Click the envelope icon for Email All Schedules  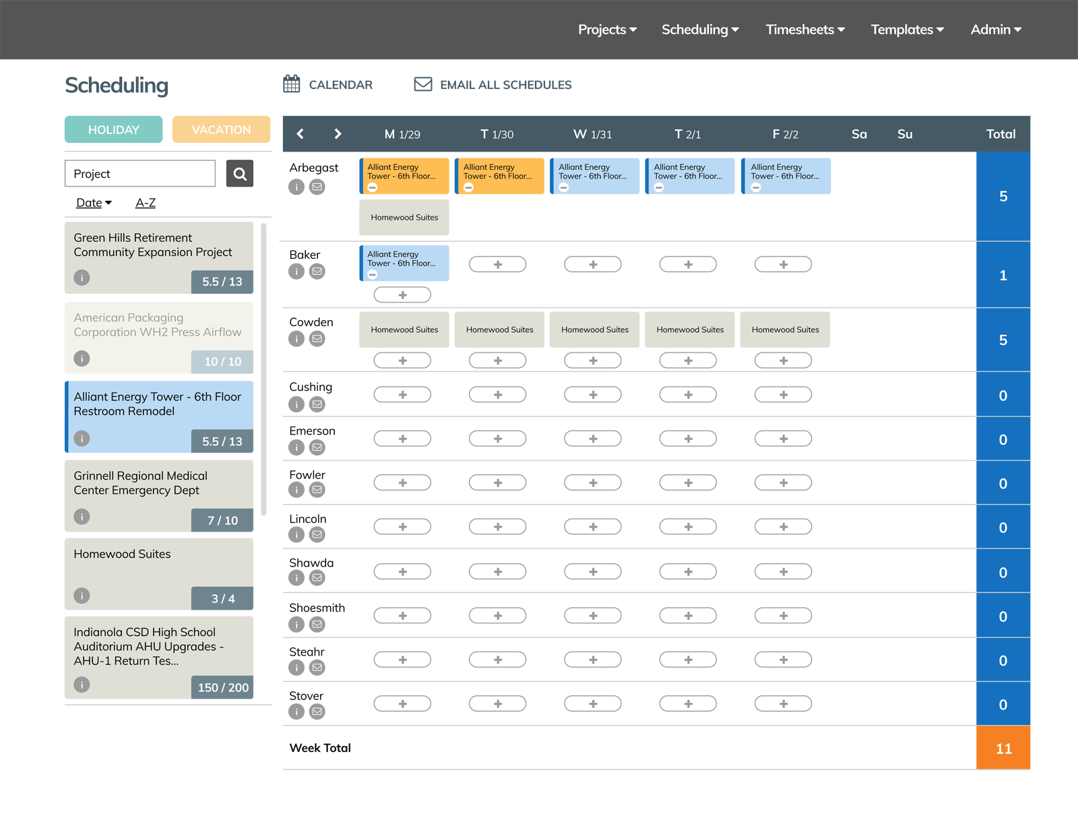(x=422, y=84)
